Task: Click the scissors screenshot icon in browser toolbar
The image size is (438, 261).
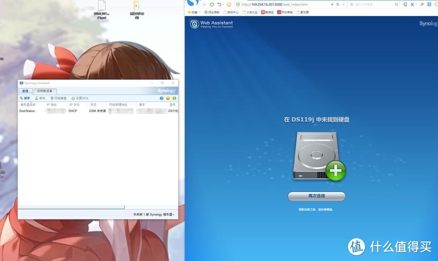Action: pyautogui.click(x=412, y=4)
